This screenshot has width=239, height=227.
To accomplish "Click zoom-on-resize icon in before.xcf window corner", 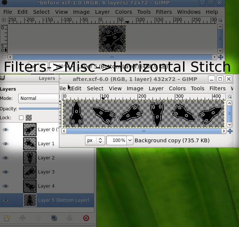I will pyautogui.click(x=220, y=20).
